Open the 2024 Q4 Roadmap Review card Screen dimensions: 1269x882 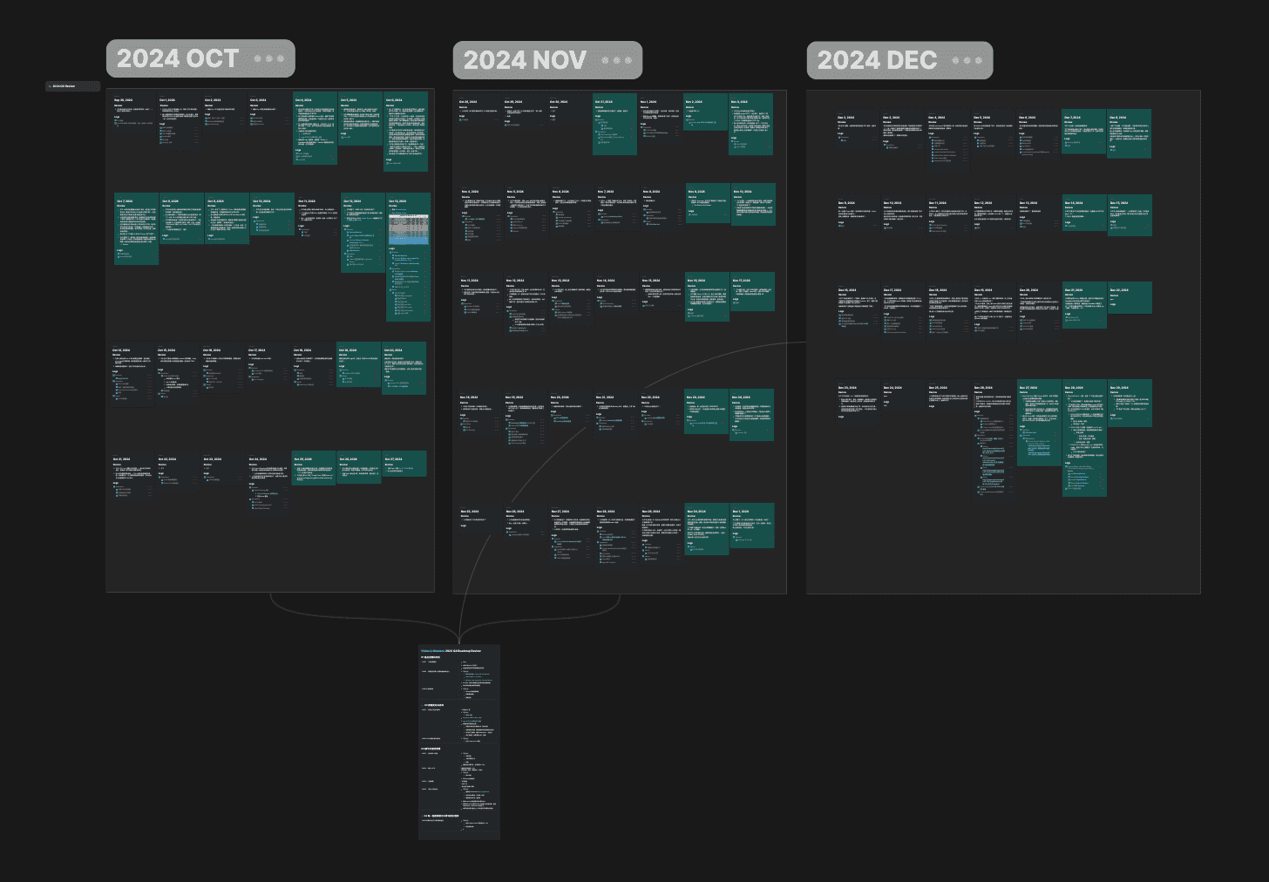[459, 743]
